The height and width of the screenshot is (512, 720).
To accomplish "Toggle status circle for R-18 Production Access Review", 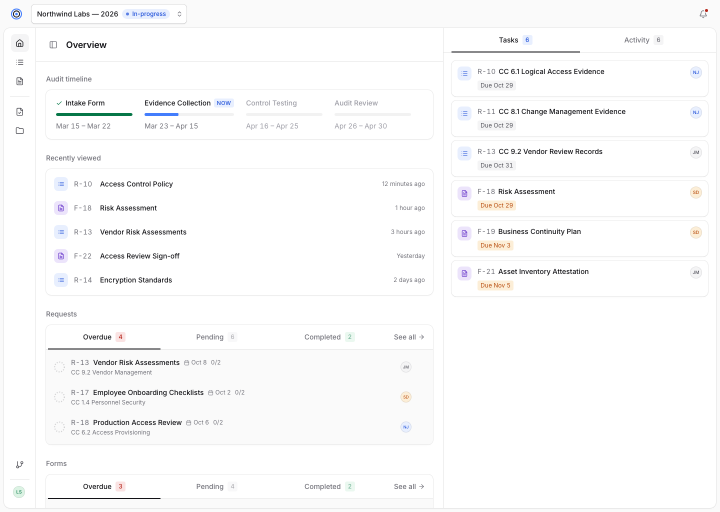I will [59, 427].
